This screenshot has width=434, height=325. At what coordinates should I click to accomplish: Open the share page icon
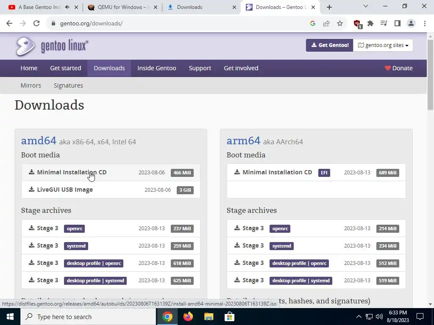[x=326, y=24]
